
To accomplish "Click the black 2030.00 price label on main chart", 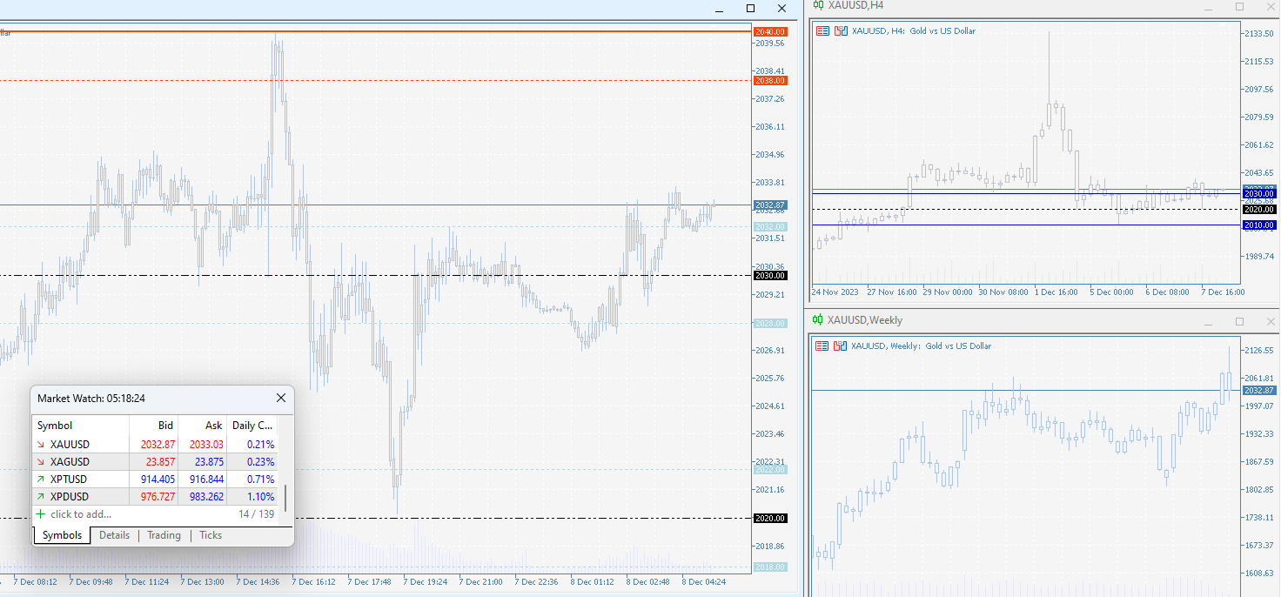I will coord(770,275).
